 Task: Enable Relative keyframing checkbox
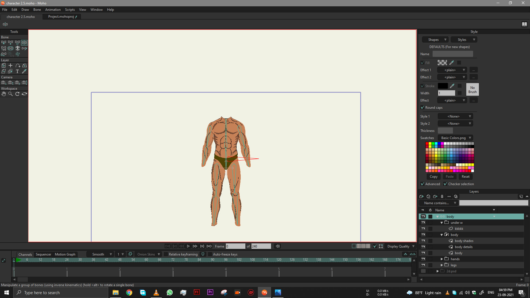click(166, 254)
